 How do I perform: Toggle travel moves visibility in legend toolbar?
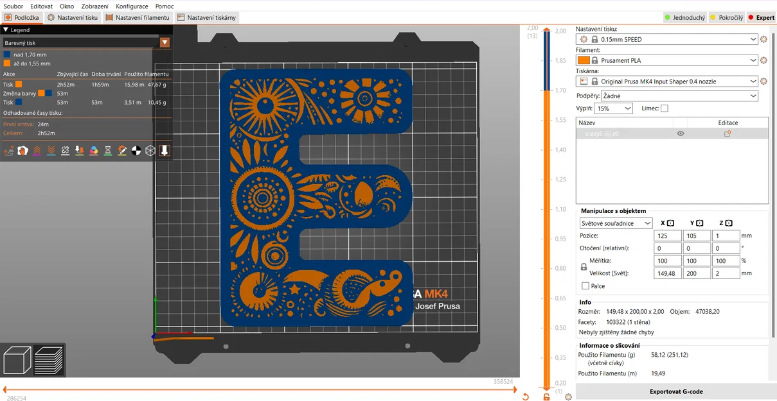tap(9, 151)
